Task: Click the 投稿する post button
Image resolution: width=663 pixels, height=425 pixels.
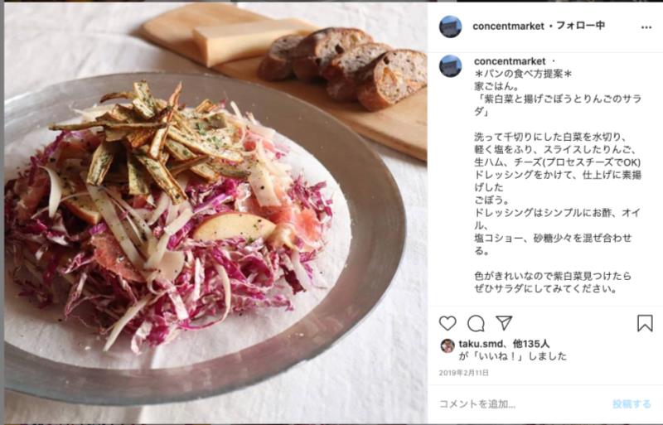Action: pyautogui.click(x=632, y=404)
